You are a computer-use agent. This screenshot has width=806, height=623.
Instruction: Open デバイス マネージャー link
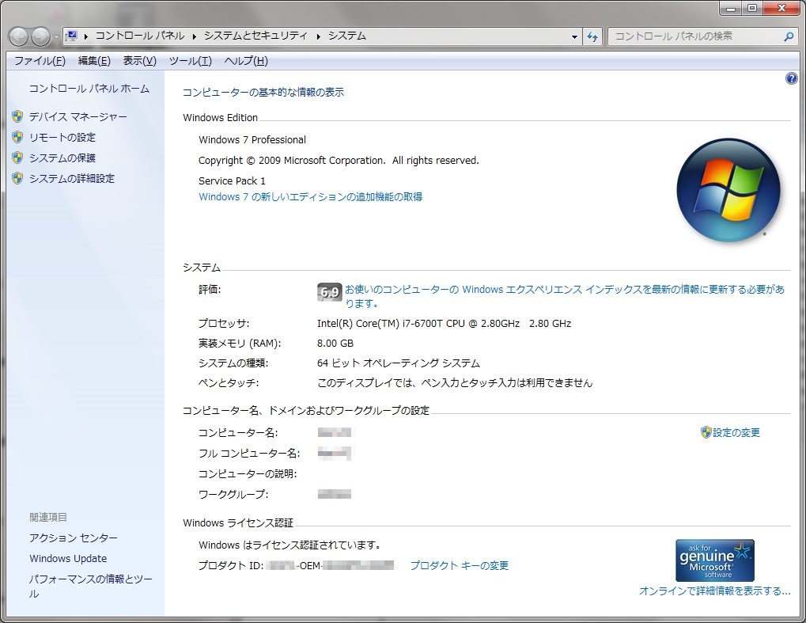click(78, 117)
